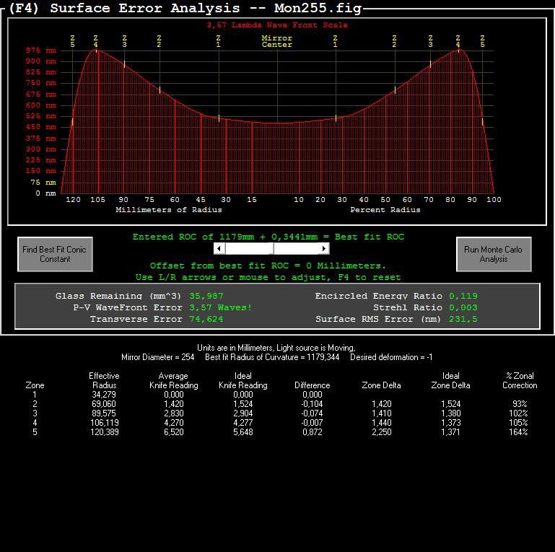This screenshot has height=552, width=555.
Task: Click the Percent Radius axis label
Action: tap(385, 210)
